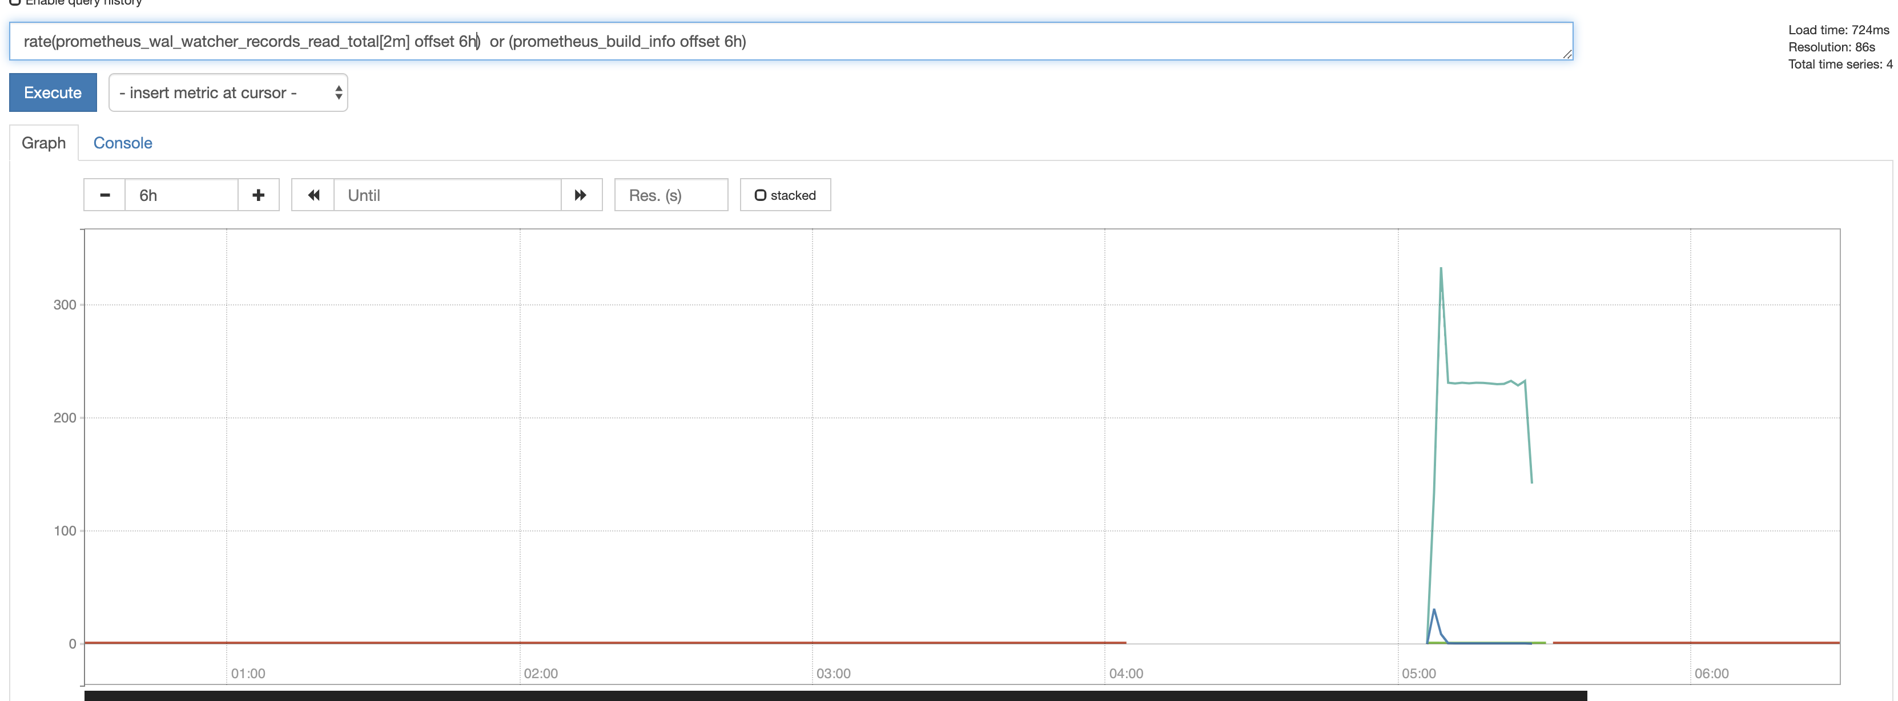Click the metric selector's up-down arrows

coord(338,93)
